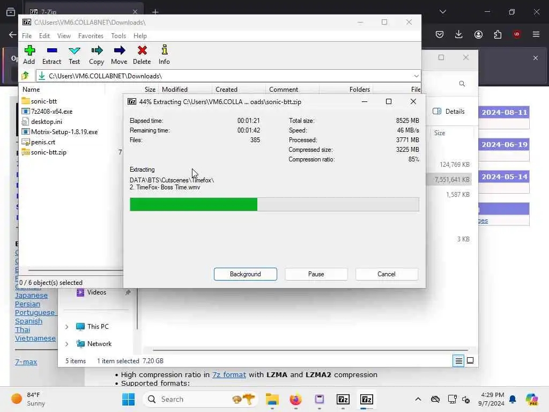549x412 pixels.
Task: Expand This PC in Explorer sidebar
Action: [x=67, y=327]
